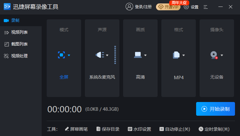Close the recorder window
Image resolution: width=240 pixels, height=136 pixels.
tap(231, 7)
